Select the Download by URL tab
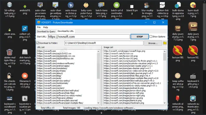 click(x=66, y=31)
